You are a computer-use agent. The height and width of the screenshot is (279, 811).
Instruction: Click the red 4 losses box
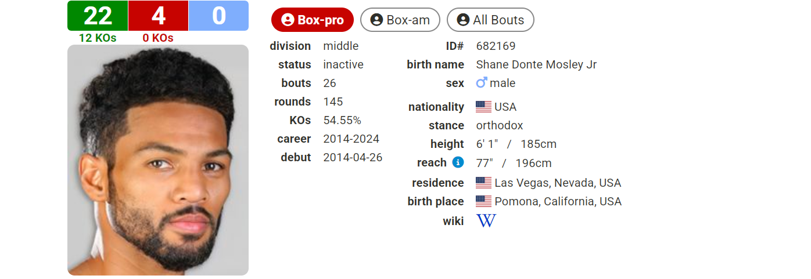click(158, 16)
